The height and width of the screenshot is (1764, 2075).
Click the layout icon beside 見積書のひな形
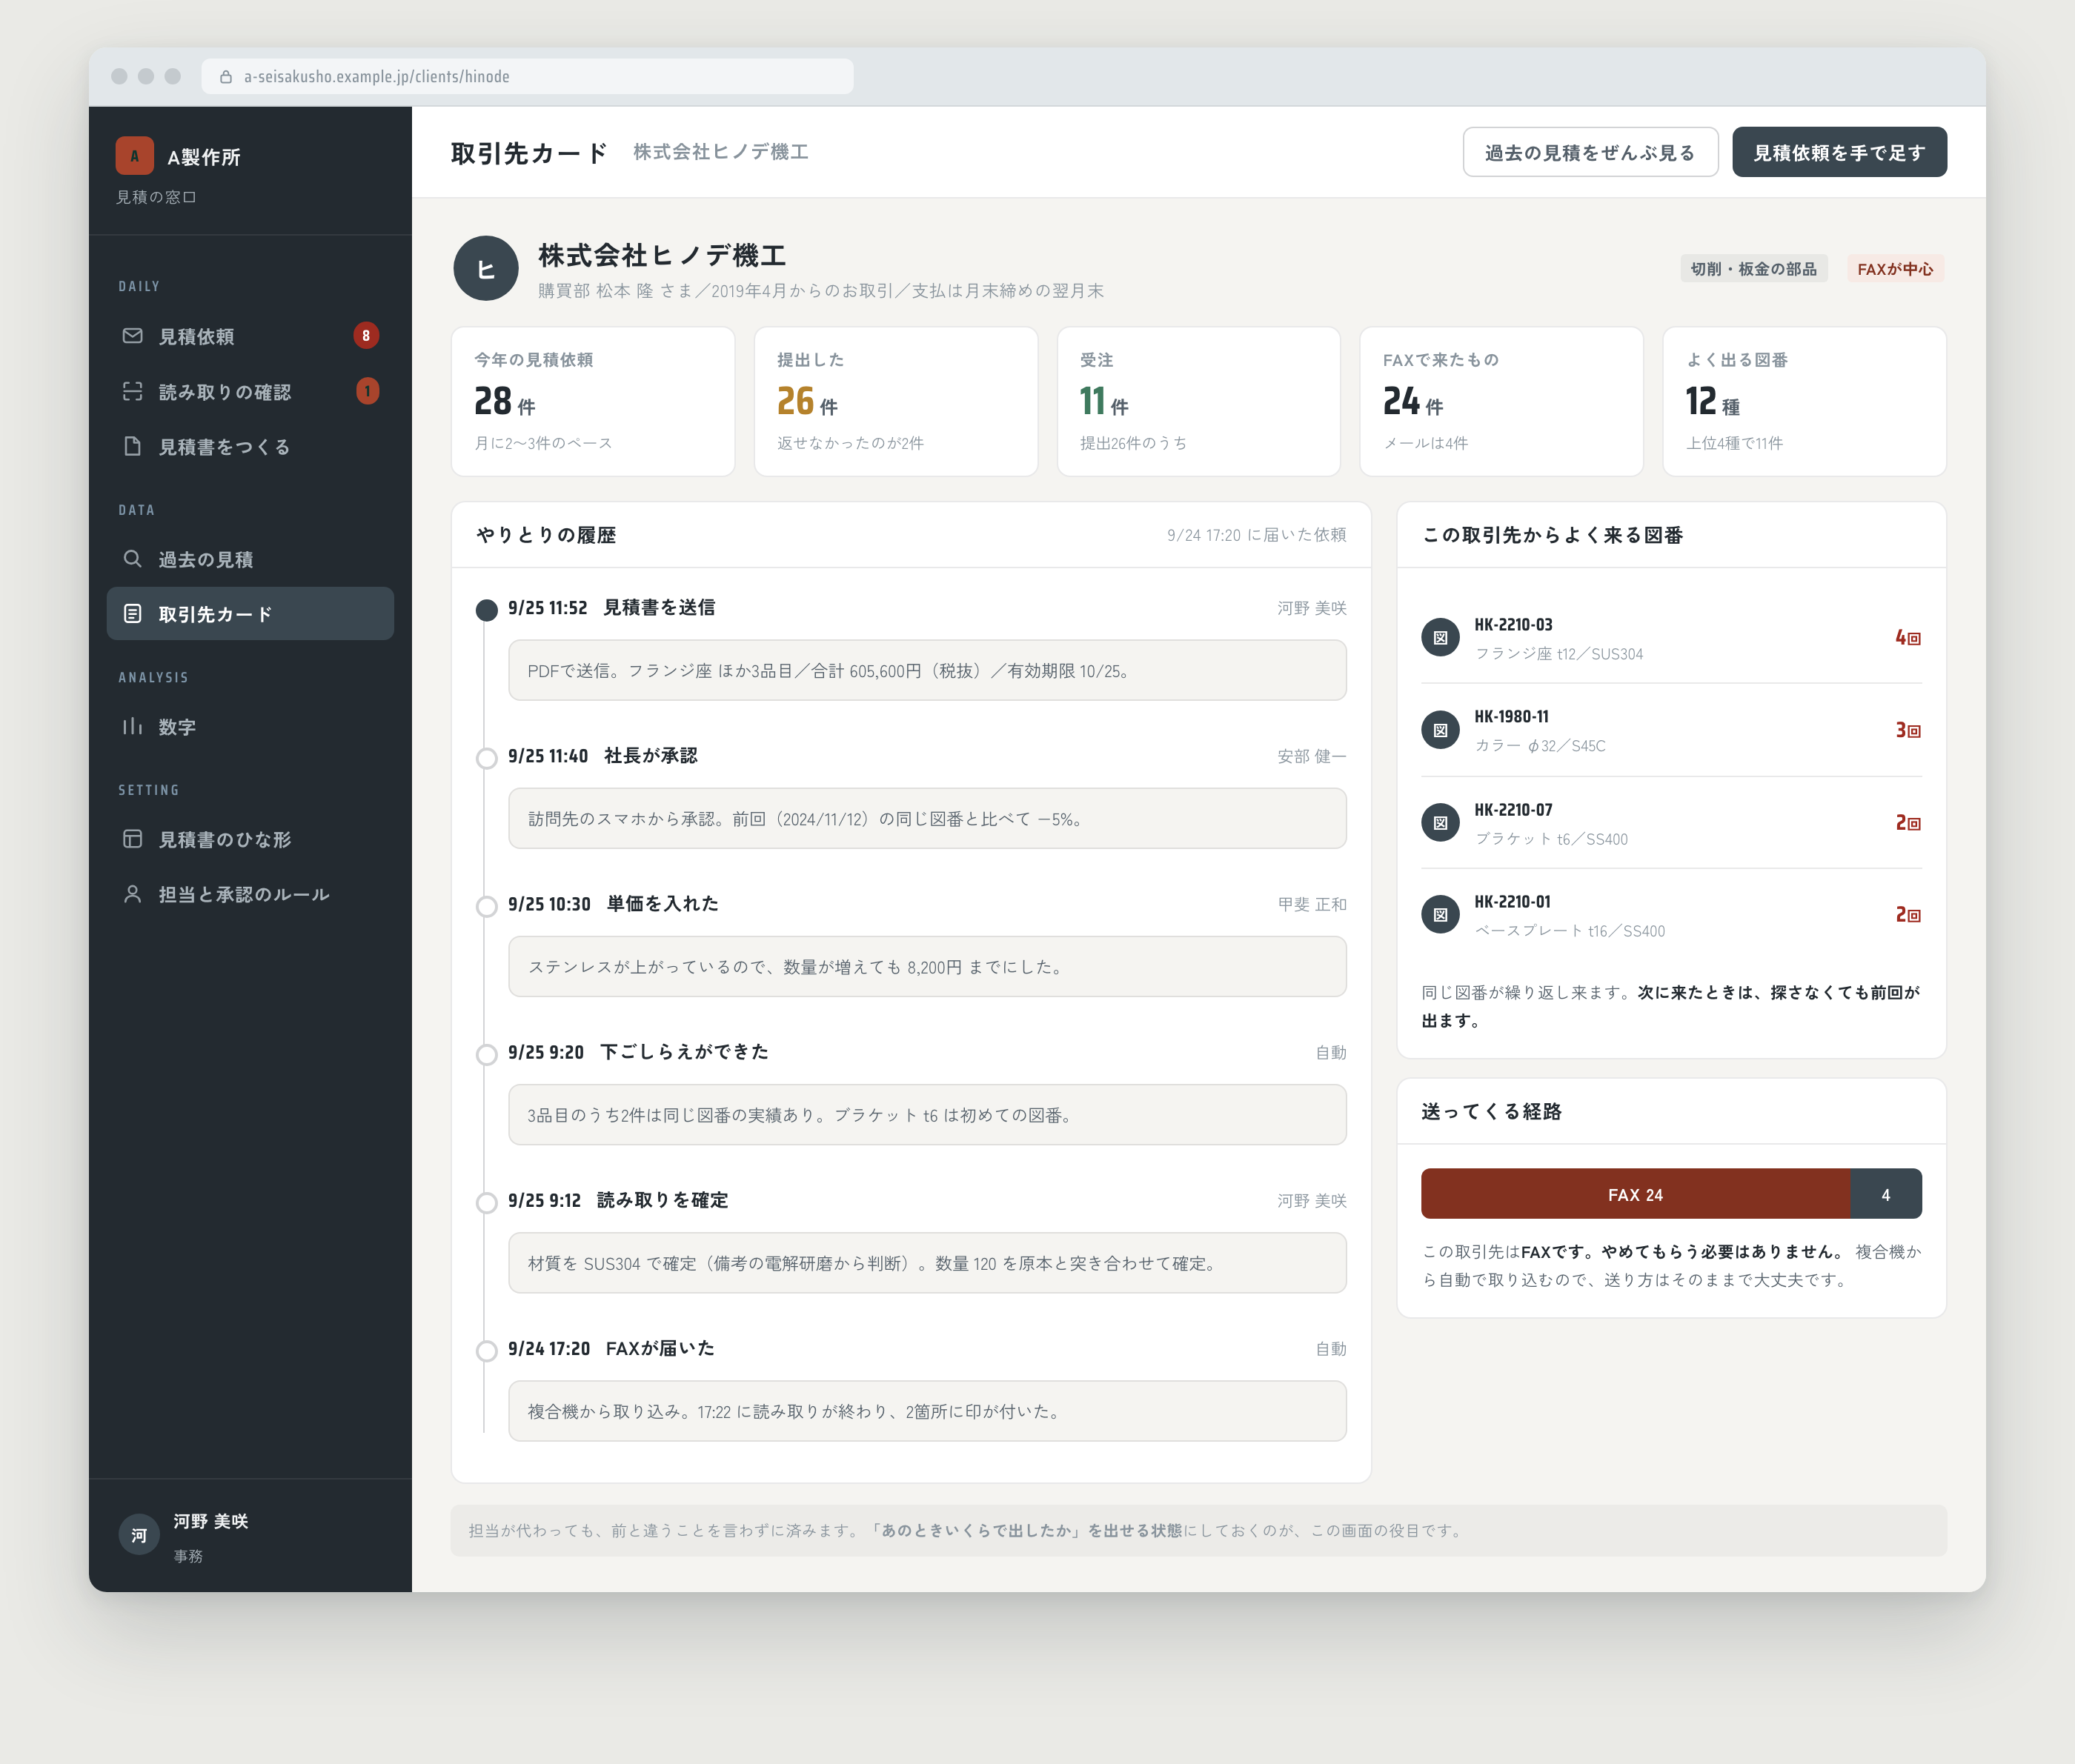click(x=132, y=839)
